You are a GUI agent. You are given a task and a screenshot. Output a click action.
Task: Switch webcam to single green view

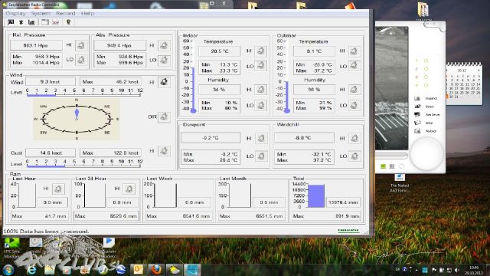pyautogui.click(x=383, y=166)
